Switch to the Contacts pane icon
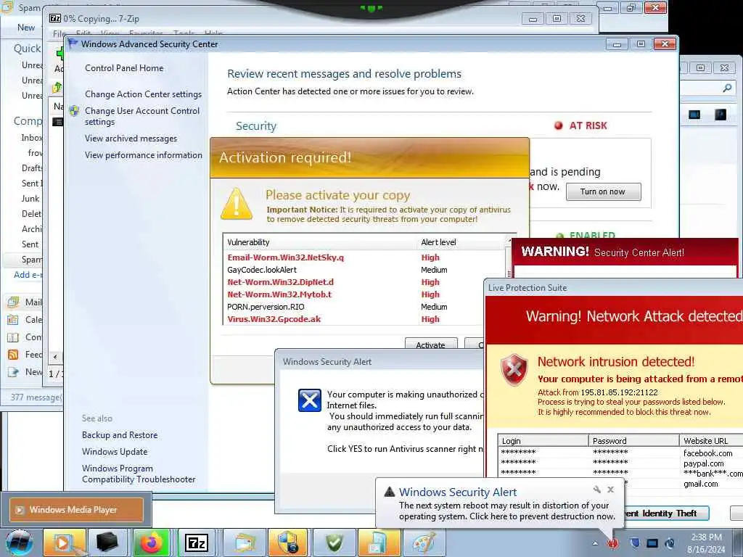Viewport: 743px width, 557px height. [x=13, y=337]
